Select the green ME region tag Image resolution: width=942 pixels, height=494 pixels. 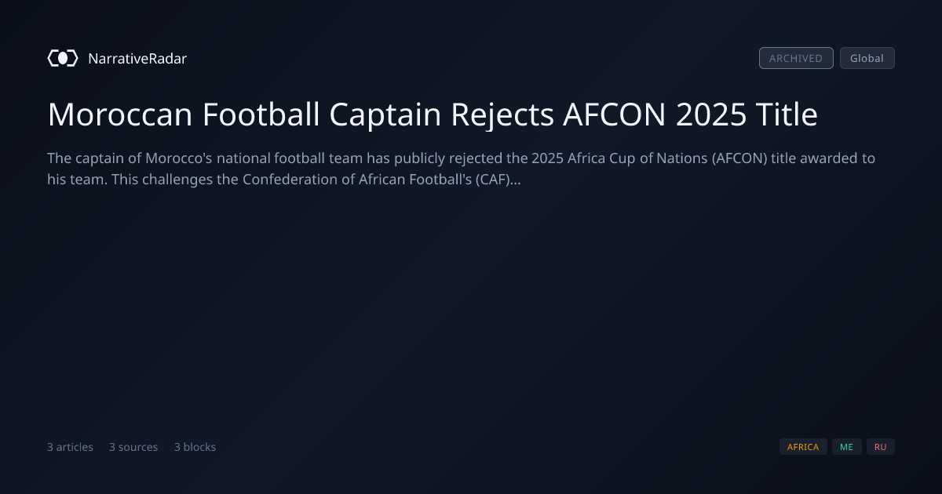click(846, 447)
